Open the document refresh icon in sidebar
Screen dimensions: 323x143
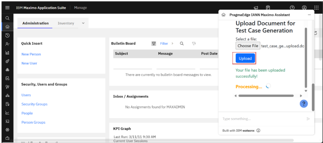tap(8, 78)
